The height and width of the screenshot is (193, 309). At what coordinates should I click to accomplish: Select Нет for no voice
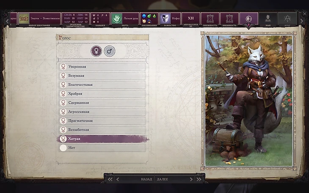point(102,148)
